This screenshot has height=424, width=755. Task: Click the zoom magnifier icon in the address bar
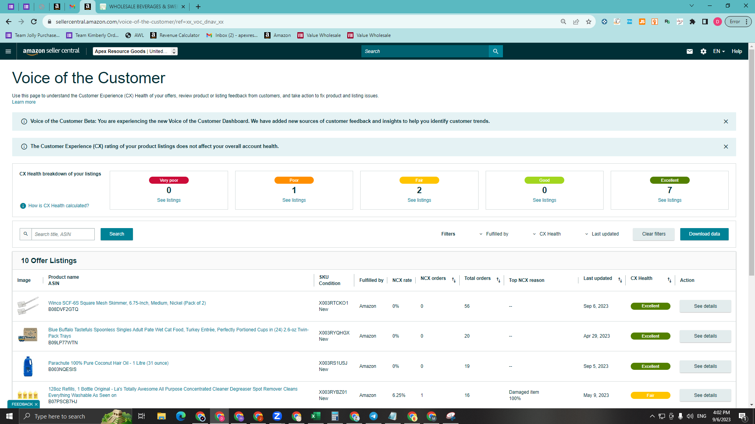coord(563,22)
